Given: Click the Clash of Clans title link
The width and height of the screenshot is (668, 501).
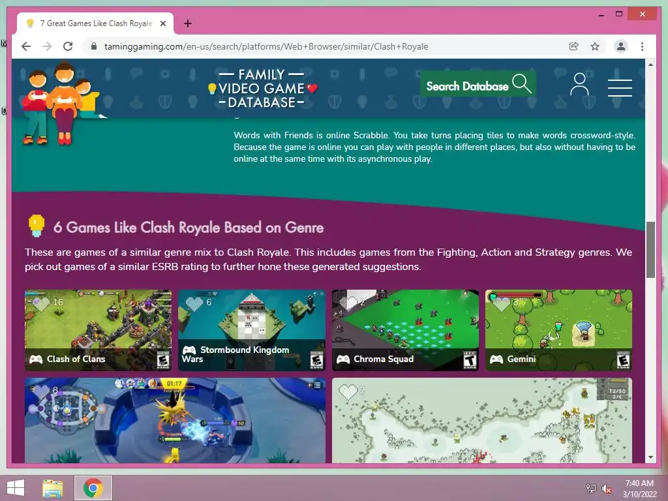Looking at the screenshot, I should point(76,359).
